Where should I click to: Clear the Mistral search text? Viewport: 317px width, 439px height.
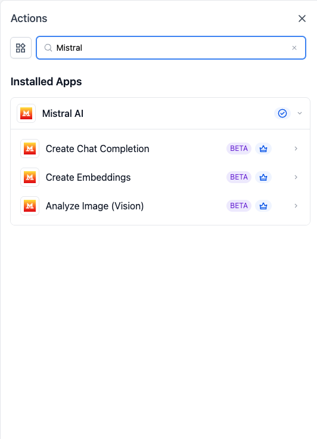[x=294, y=48]
